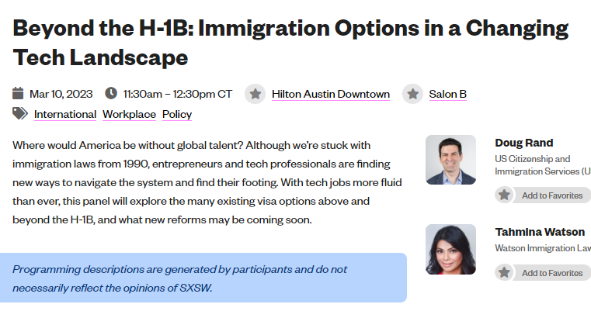Screen dimensions: 591x311
Task: Favorite the Salon B room star
Action: (412, 94)
